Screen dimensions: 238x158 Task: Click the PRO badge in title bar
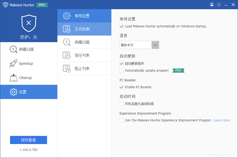tap(42, 5)
